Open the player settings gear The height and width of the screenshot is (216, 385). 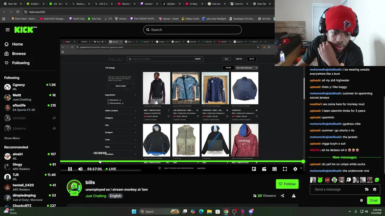pos(295,169)
